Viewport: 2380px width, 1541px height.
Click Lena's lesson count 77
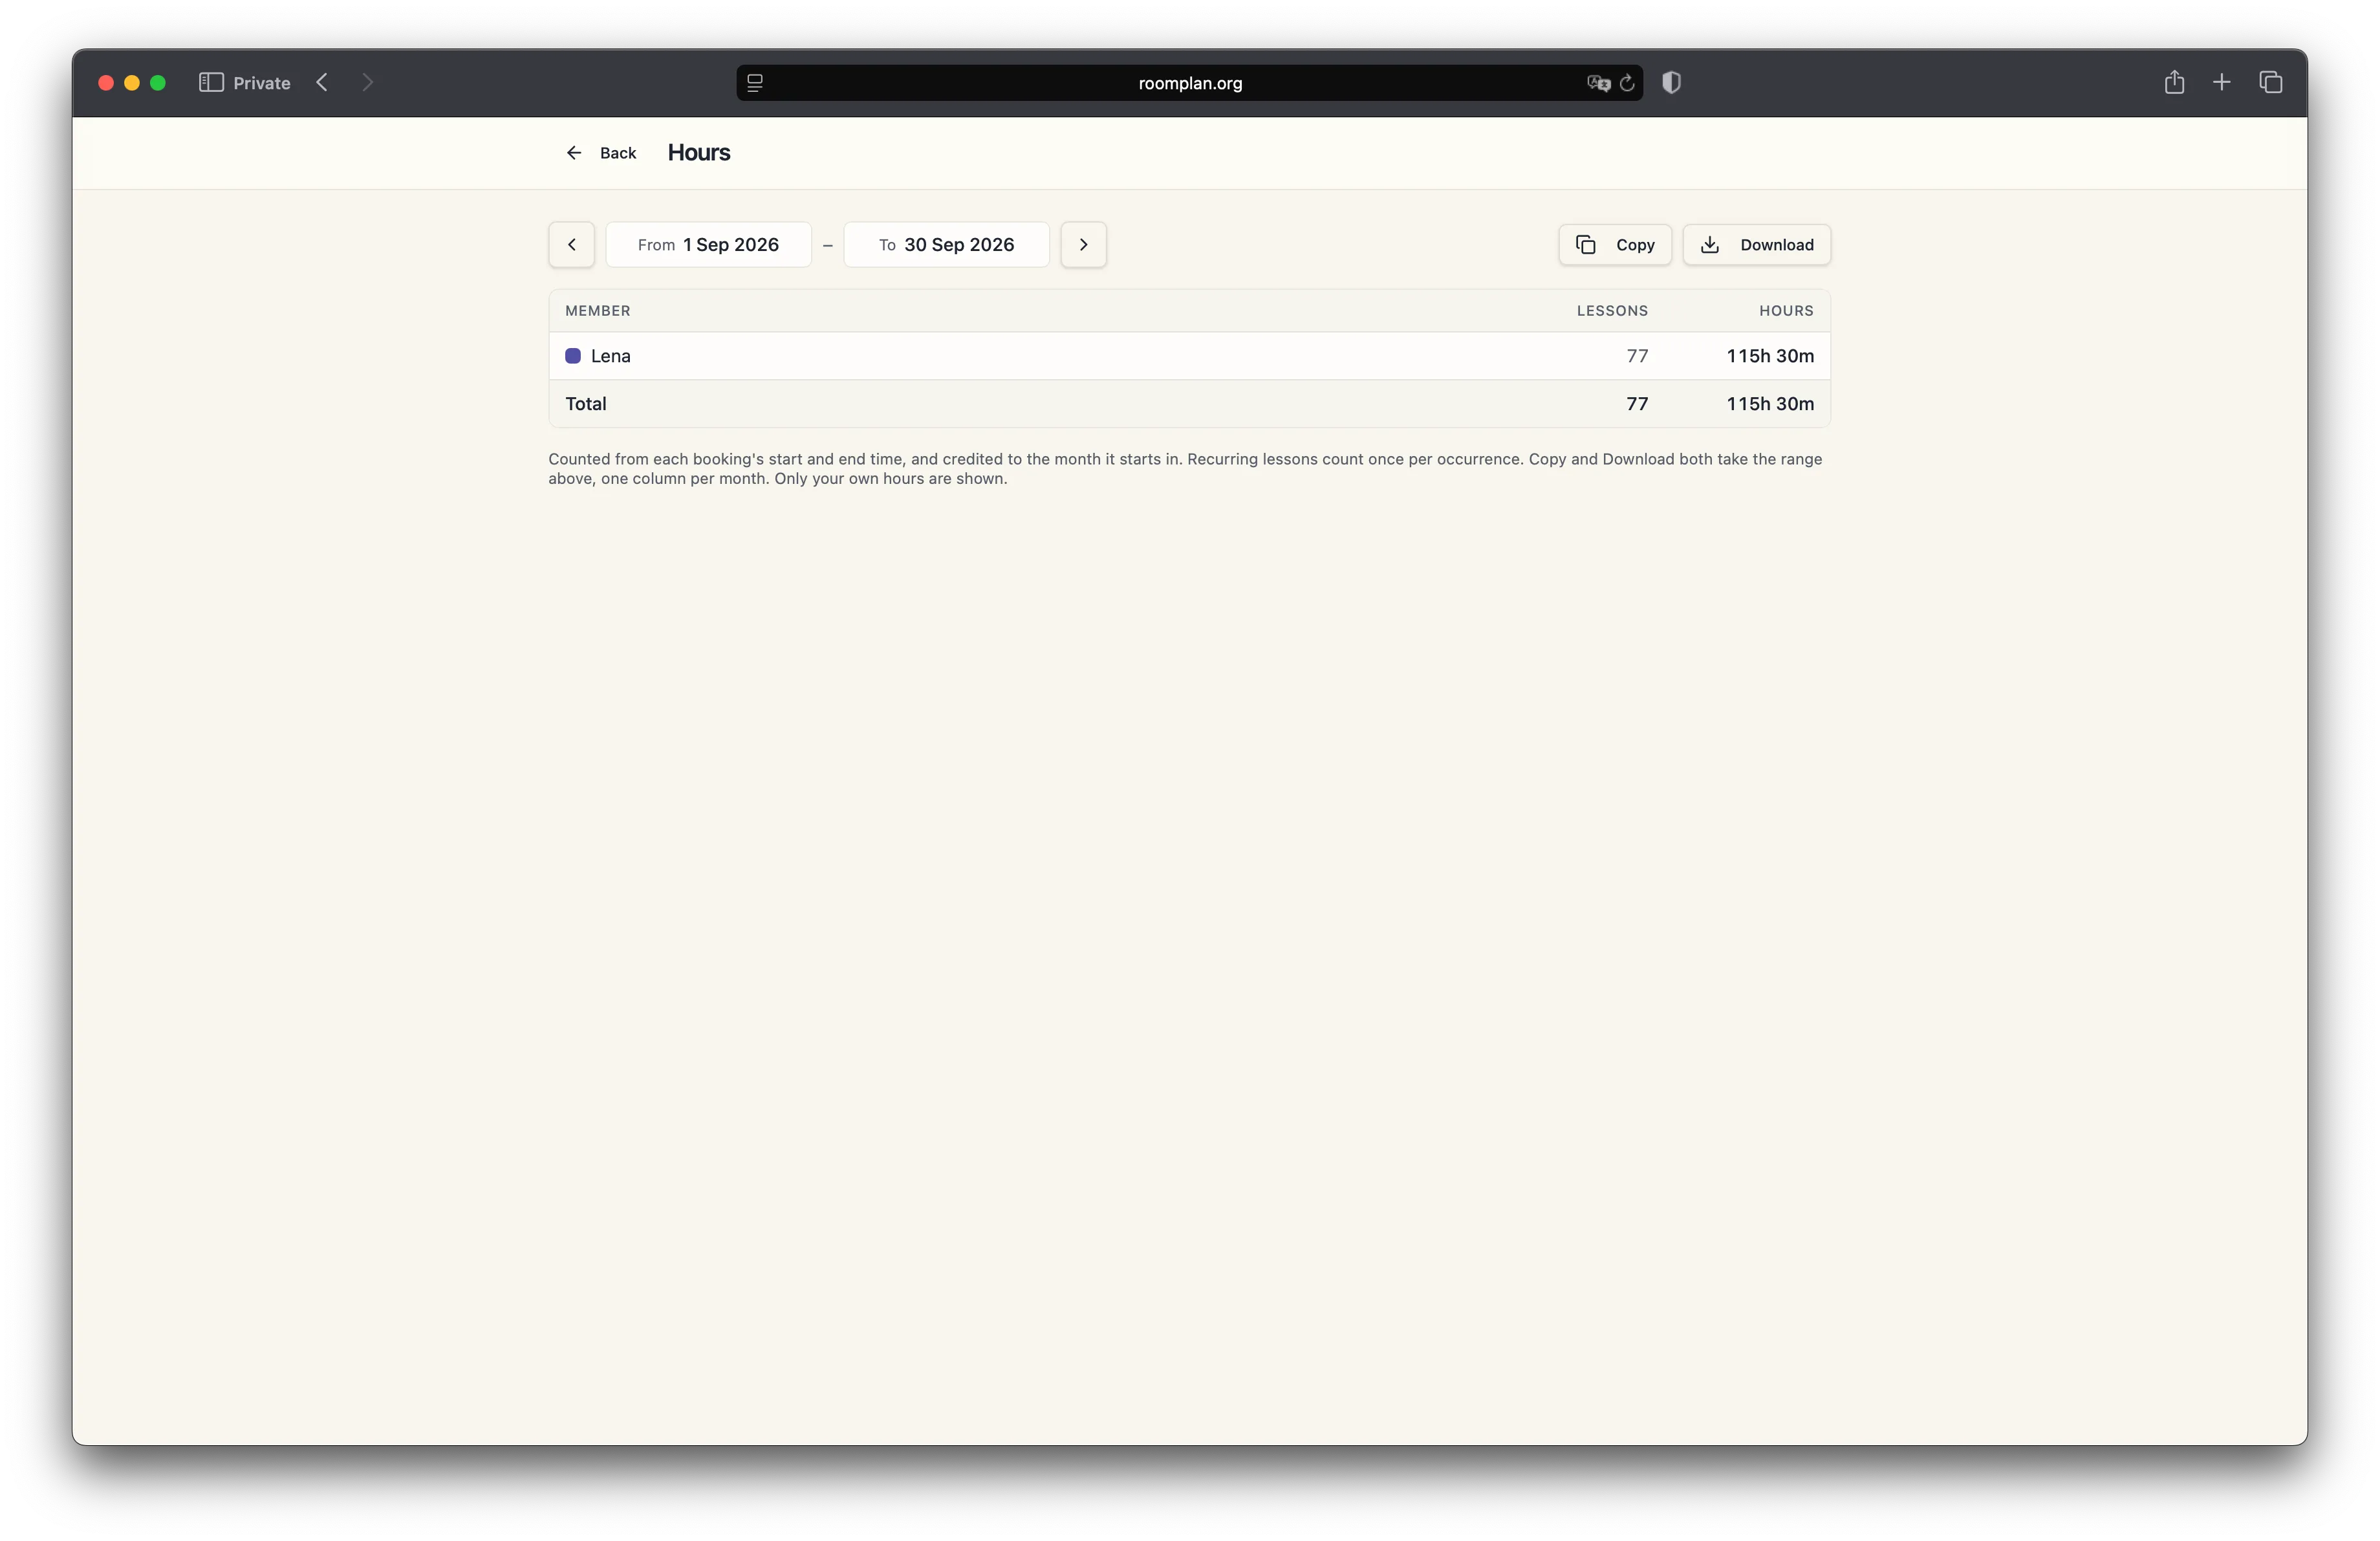click(1637, 356)
